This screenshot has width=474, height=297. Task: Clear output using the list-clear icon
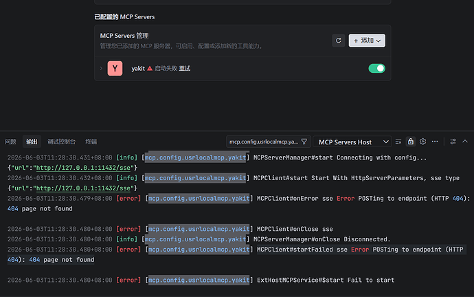point(398,142)
